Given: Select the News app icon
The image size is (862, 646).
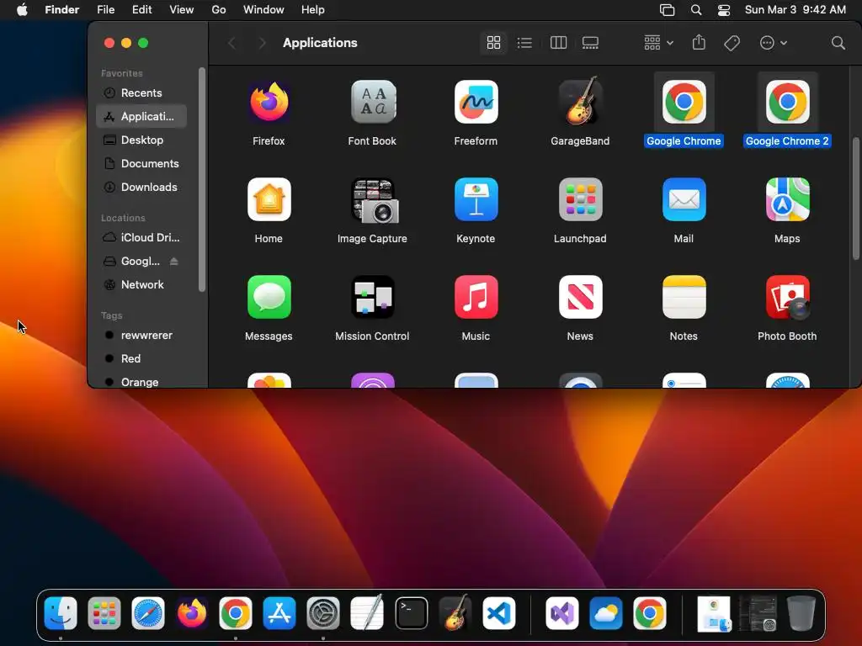Looking at the screenshot, I should click(x=580, y=297).
